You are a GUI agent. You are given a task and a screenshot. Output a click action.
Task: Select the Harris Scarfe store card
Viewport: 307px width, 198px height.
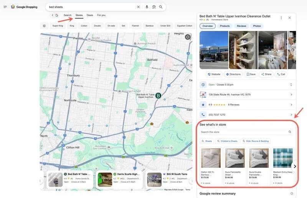119,180
